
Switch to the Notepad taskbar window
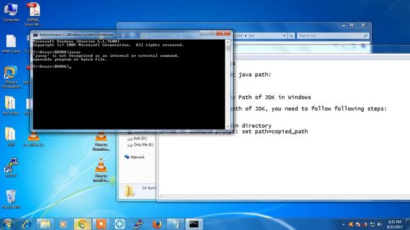coord(176,224)
